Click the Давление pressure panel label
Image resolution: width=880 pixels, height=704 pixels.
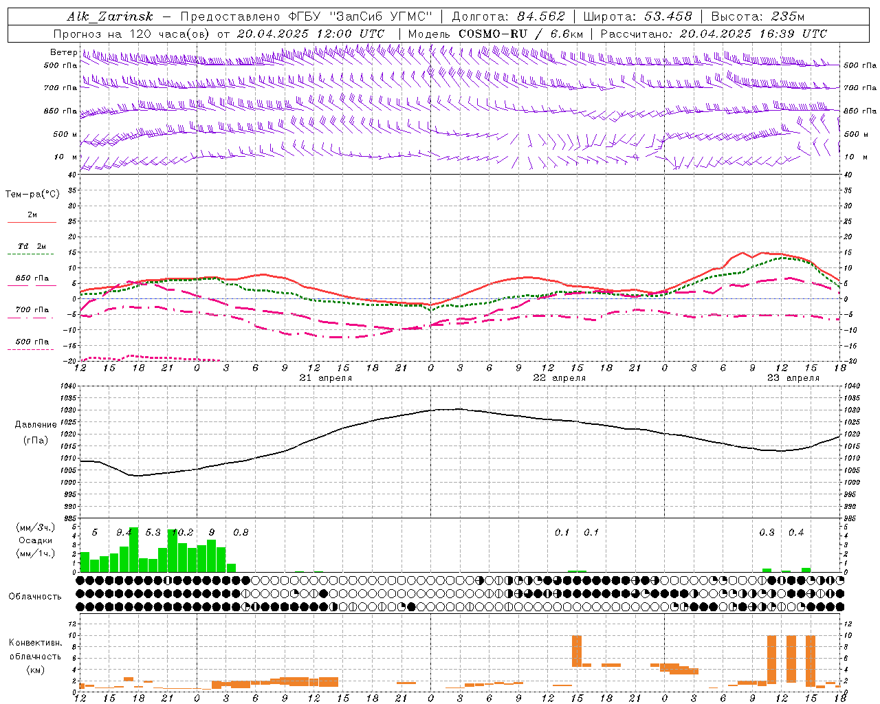point(36,425)
